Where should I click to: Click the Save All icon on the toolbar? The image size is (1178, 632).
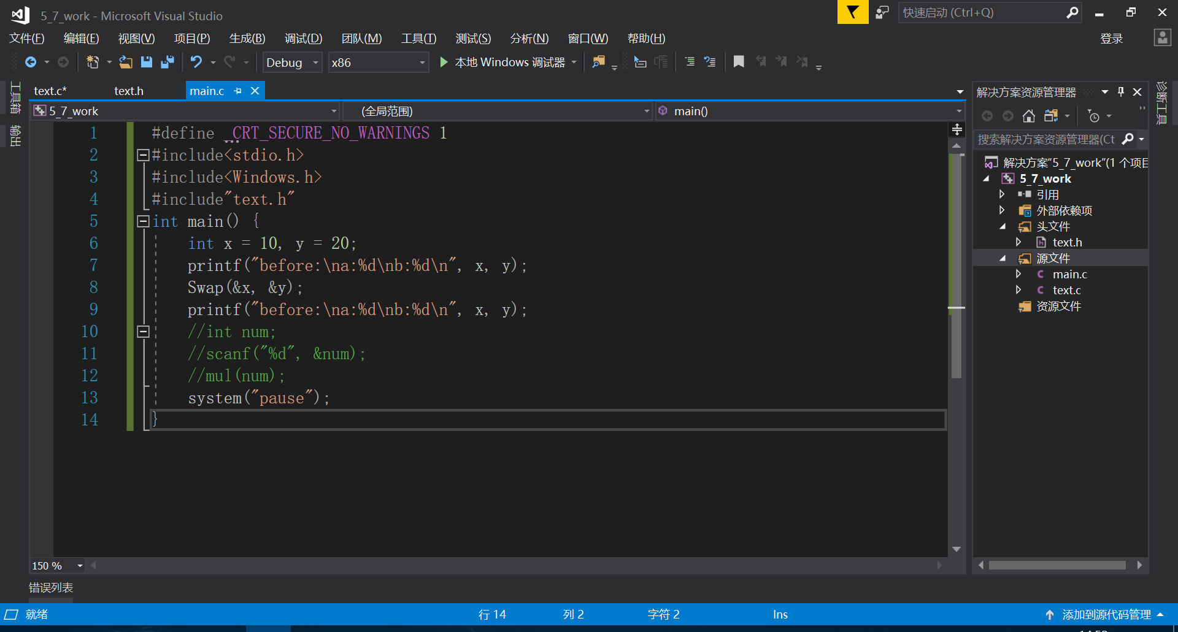(167, 62)
